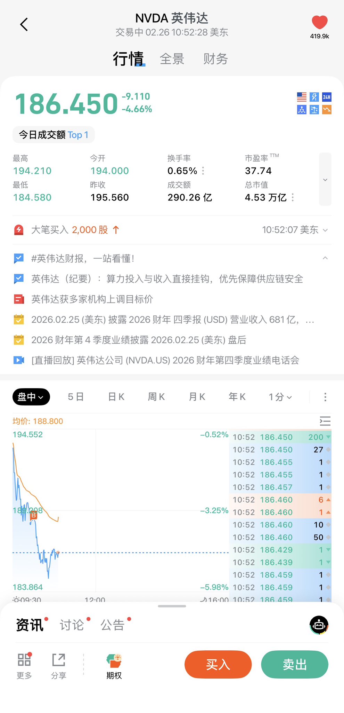This screenshot has width=344, height=713.
Task: Open the 盘中 session dropdown
Action: point(31,397)
